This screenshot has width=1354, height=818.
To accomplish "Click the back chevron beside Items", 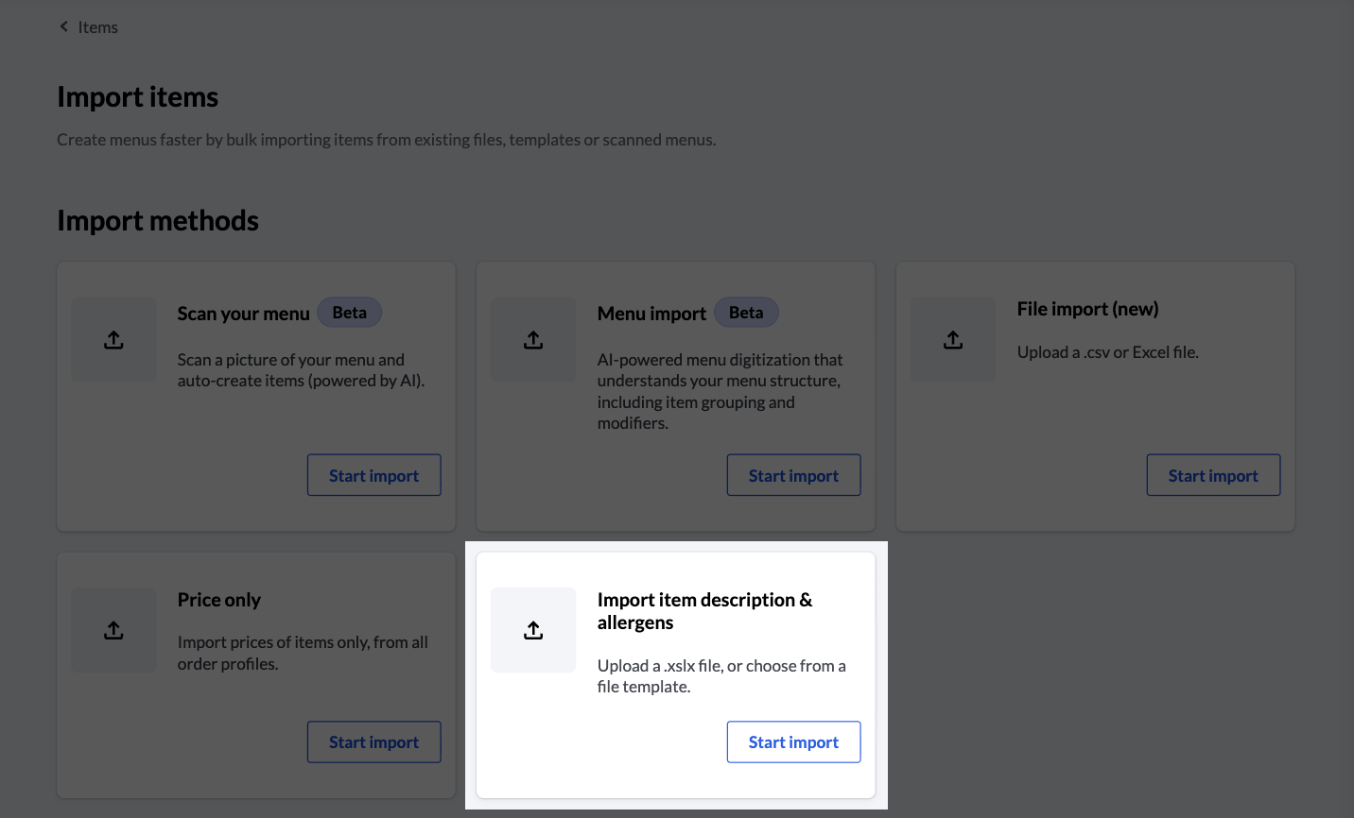I will tap(63, 26).
